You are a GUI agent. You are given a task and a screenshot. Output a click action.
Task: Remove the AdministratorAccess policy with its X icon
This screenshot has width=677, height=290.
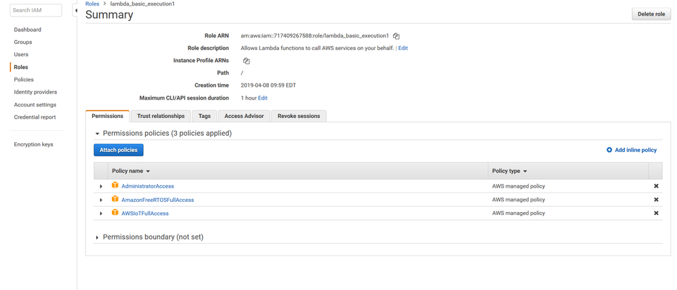pos(655,186)
